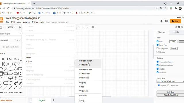Viewport: 184px width, 103px height.
Task: Open the insert plus dropdown in toolbar
Action: click(x=86, y=27)
